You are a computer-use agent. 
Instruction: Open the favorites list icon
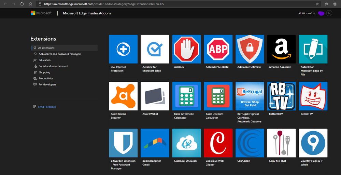pyautogui.click(x=326, y=4)
